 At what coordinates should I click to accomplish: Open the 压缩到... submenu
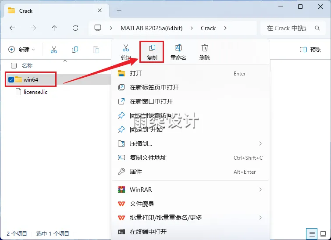pyautogui.click(x=190, y=143)
